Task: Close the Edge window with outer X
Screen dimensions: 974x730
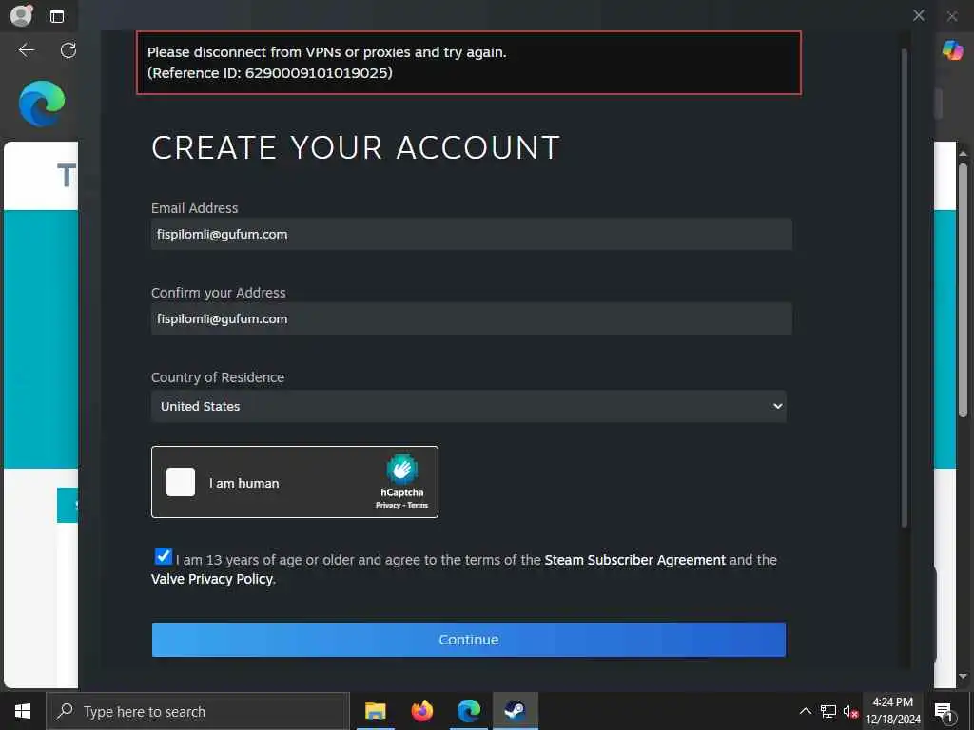Action: [952, 16]
